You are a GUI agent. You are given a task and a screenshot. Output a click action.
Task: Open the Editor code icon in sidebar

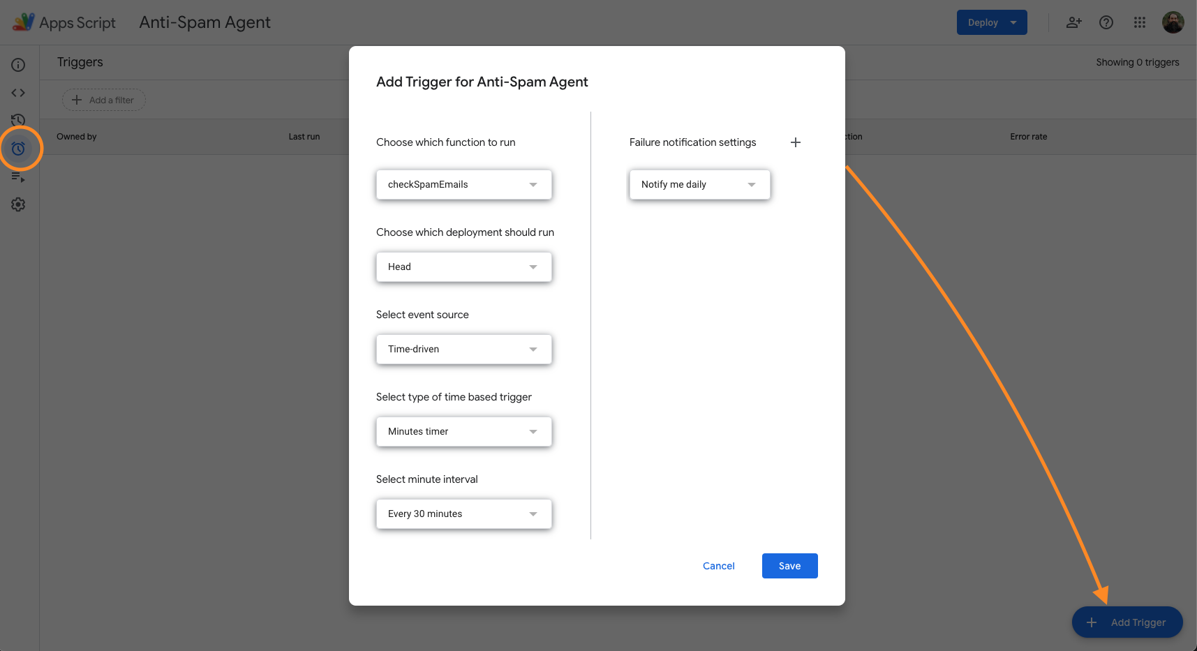[x=18, y=93]
